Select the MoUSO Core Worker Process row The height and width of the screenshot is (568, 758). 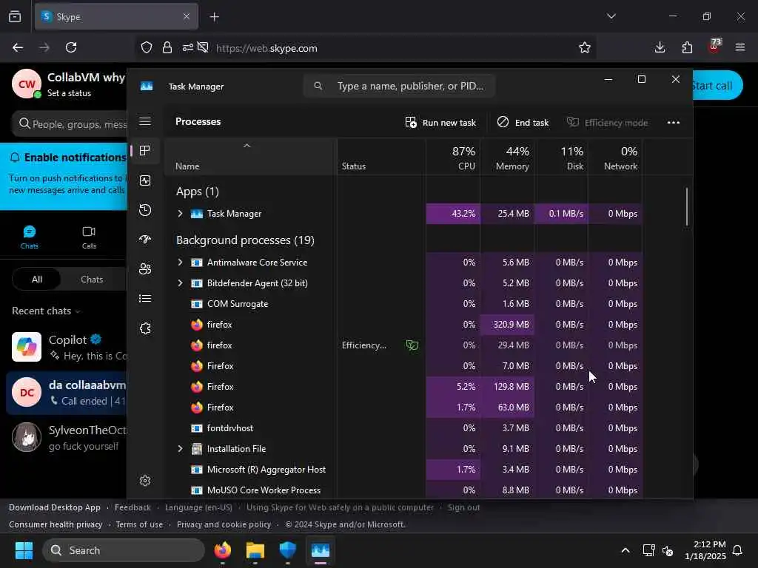(403, 490)
